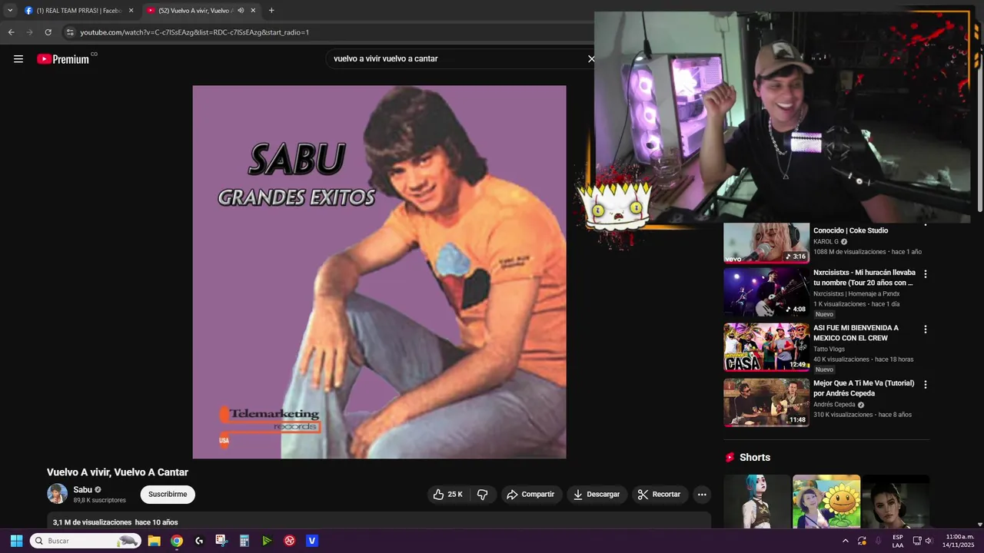Click the 'Shorts' section heading
The width and height of the screenshot is (984, 553).
[x=754, y=457]
